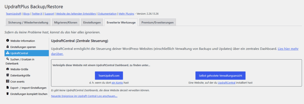Image resolution: width=304 pixels, height=104 pixels.
Task: Open Suchen / Ersetzen in Datenbank
Action: 27,61
